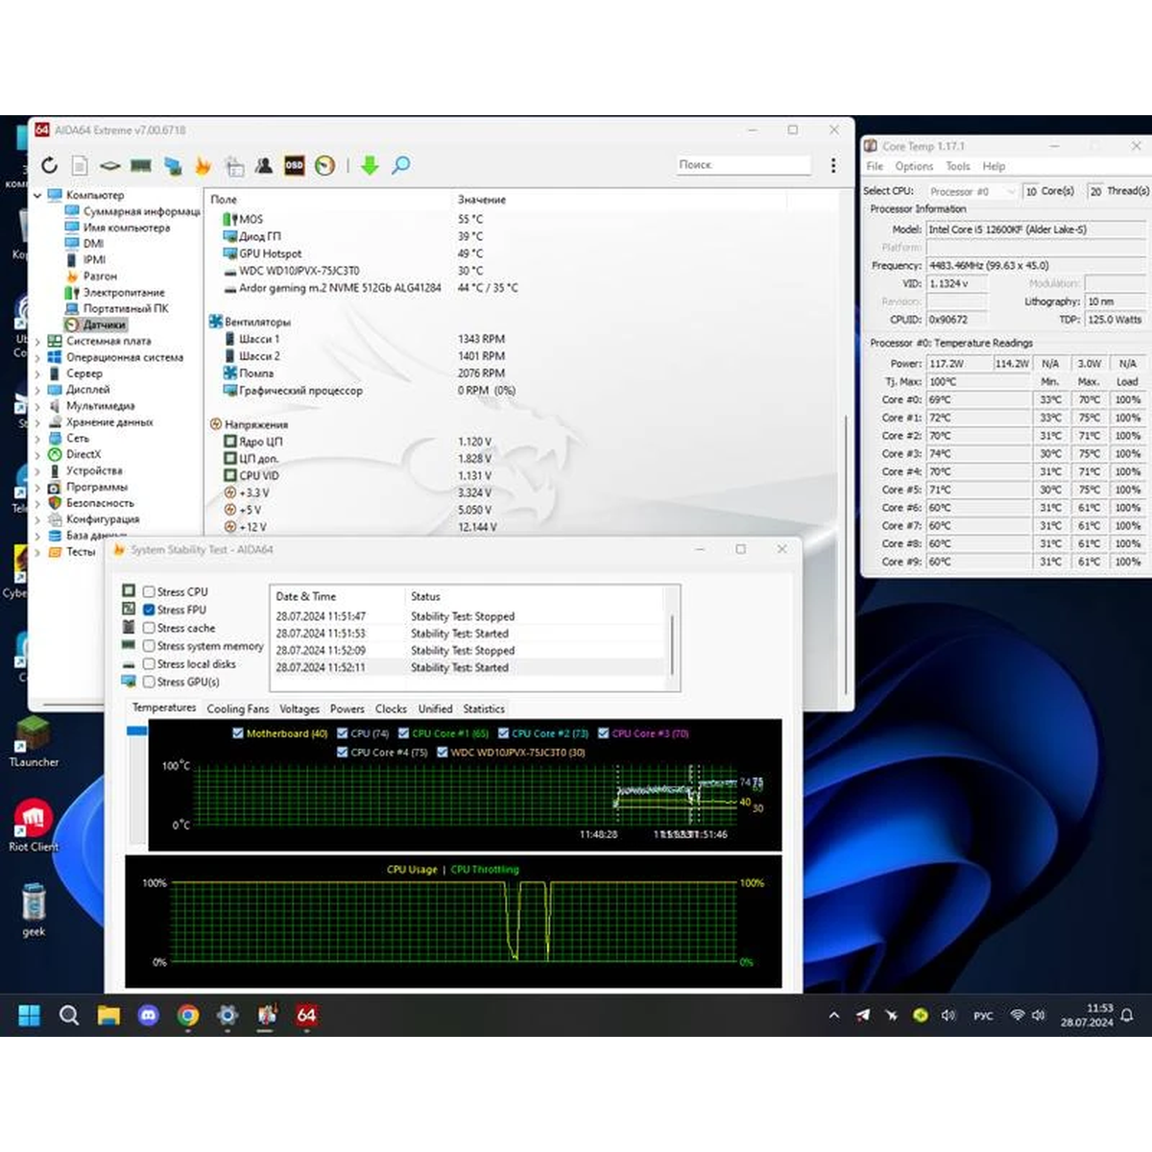Screen dimensions: 1152x1152
Task: Select Датчики in the tree
Action: tap(104, 324)
